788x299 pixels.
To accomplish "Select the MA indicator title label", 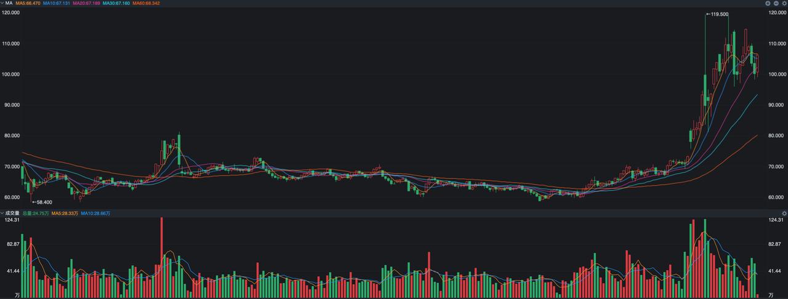I will 9,3.
